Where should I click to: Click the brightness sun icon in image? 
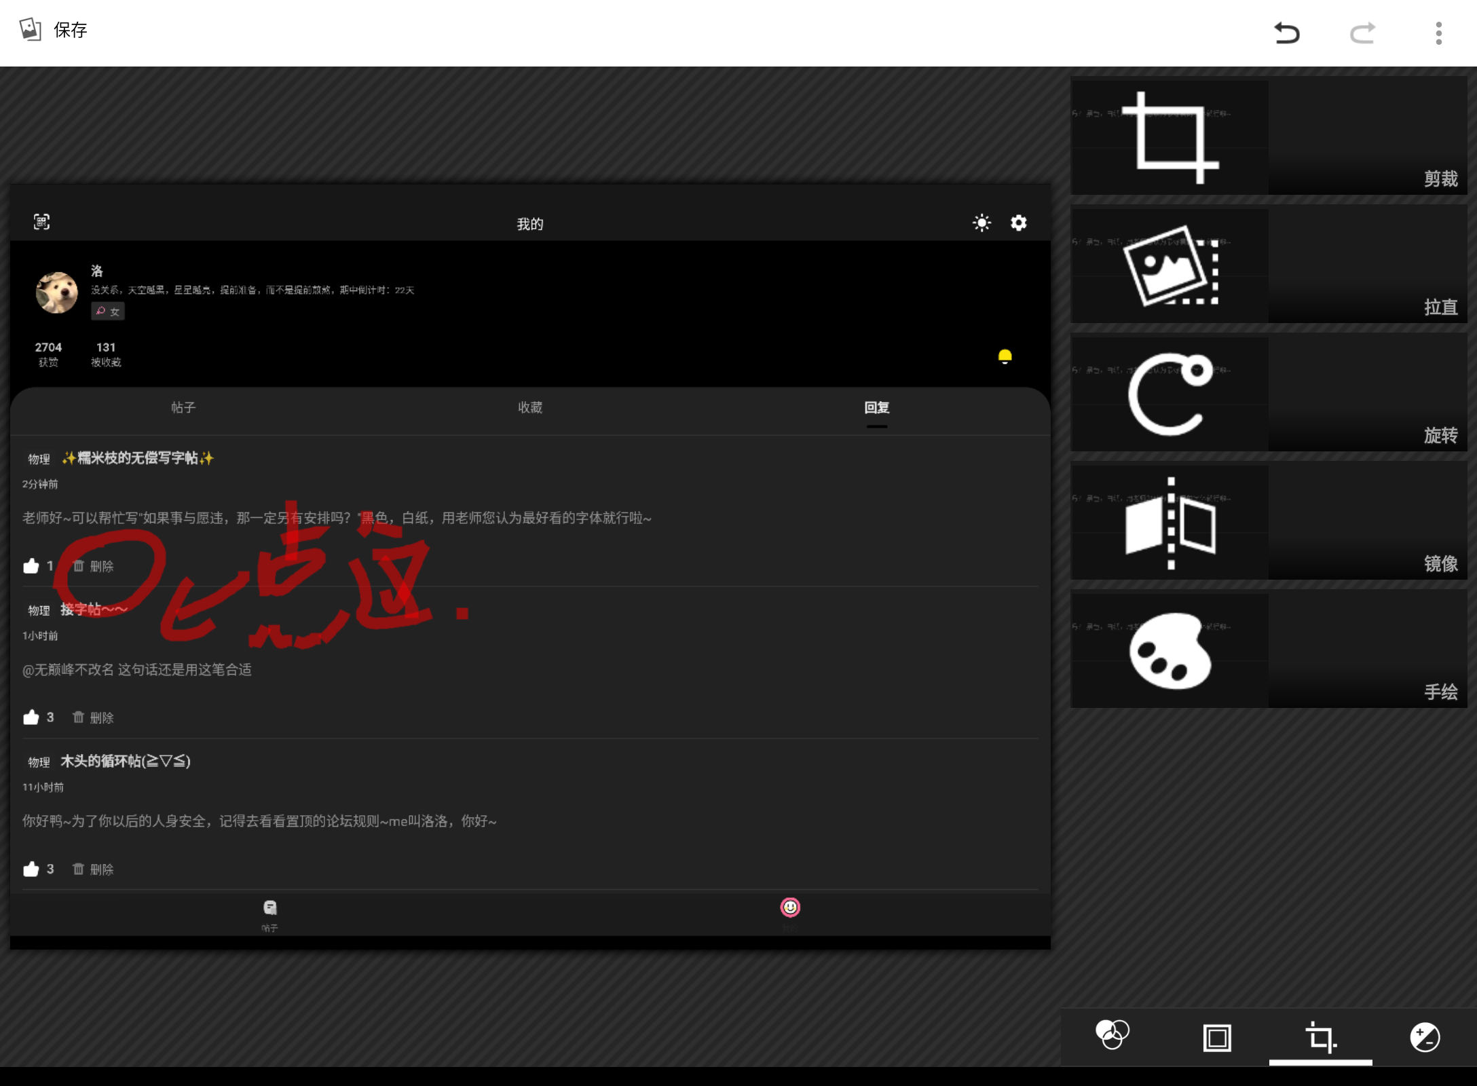[x=981, y=223]
